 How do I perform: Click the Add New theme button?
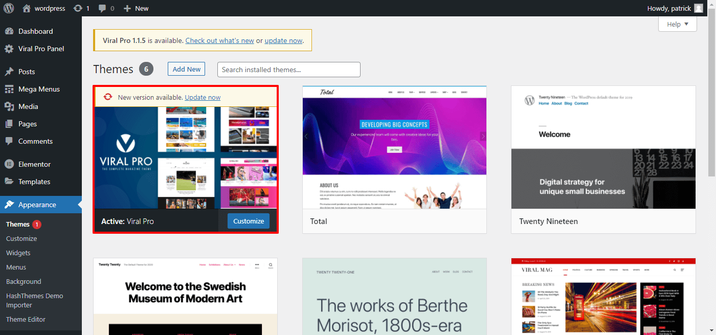click(186, 69)
